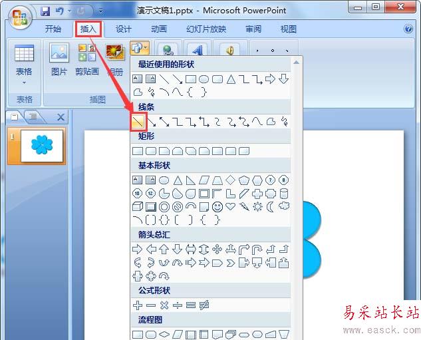Insert a picture with 图片 button
This screenshot has width=421, height=340.
coord(59,60)
